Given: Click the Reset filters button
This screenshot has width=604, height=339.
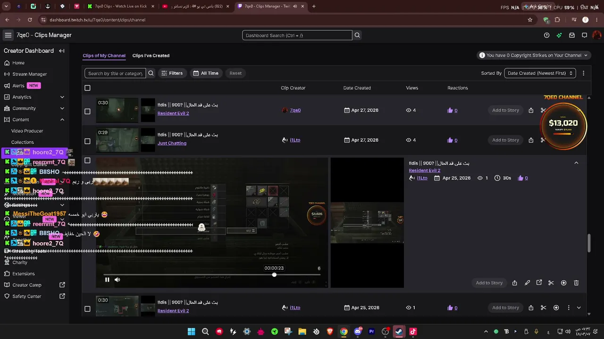Looking at the screenshot, I should (x=235, y=73).
